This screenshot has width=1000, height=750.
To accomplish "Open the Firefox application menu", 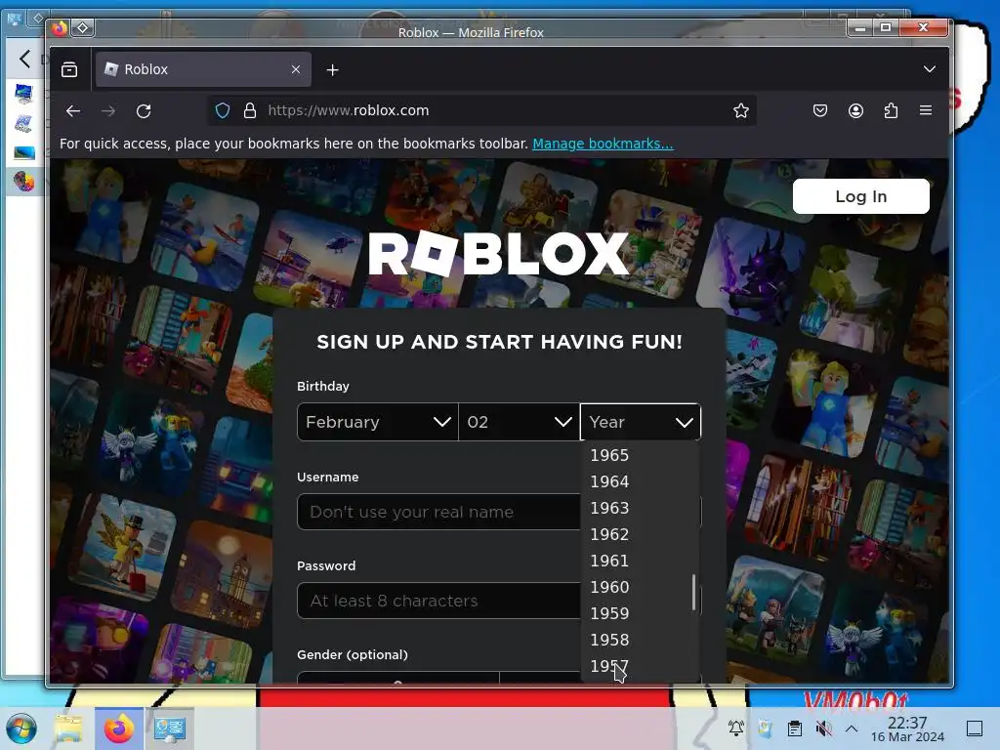I will click(x=926, y=110).
